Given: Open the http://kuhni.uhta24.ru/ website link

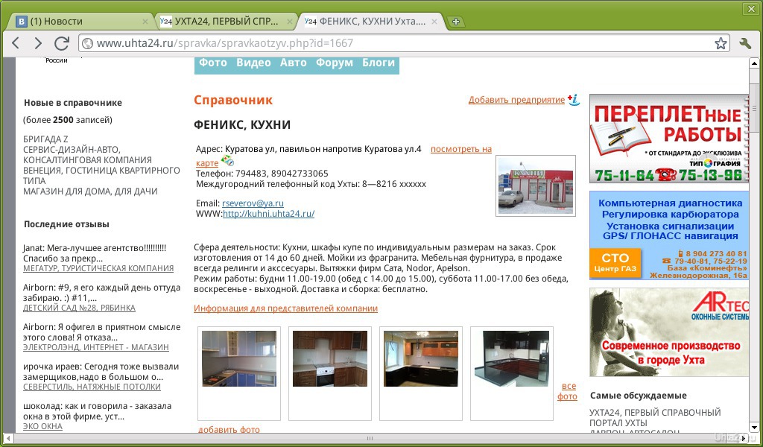Looking at the screenshot, I should pyautogui.click(x=268, y=214).
